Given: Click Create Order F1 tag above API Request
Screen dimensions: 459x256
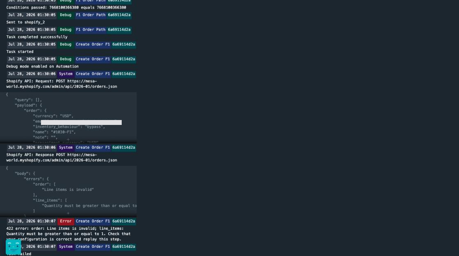Looking at the screenshot, I should [x=93, y=74].
